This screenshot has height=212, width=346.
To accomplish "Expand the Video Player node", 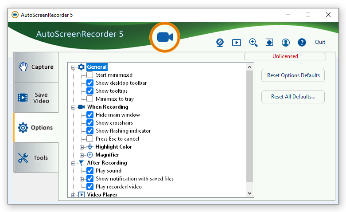I will [73, 195].
